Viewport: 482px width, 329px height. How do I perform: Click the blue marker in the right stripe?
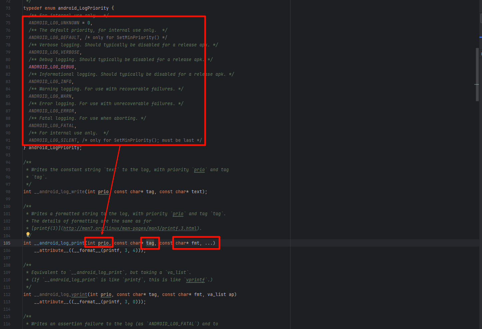(x=480, y=37)
